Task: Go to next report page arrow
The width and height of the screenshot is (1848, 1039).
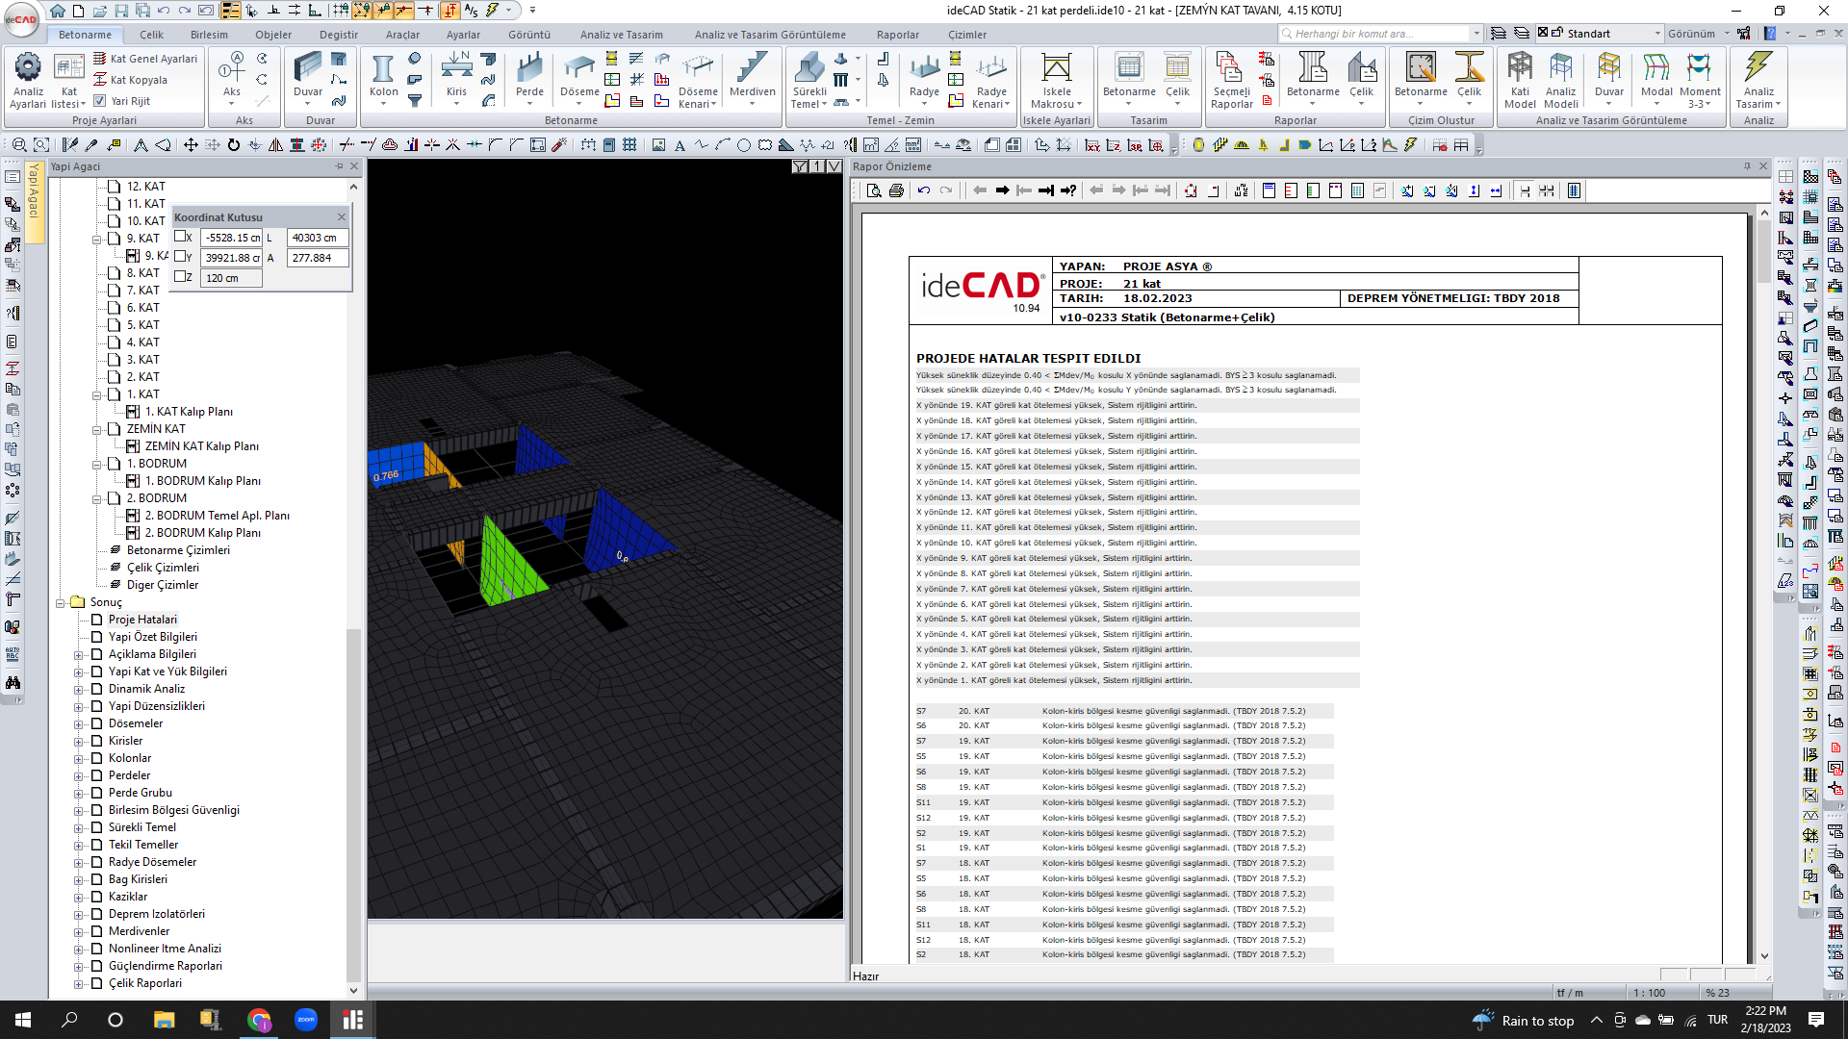Action: [x=1002, y=190]
